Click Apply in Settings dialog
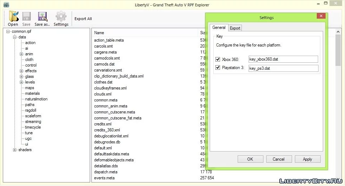 (x=307, y=159)
